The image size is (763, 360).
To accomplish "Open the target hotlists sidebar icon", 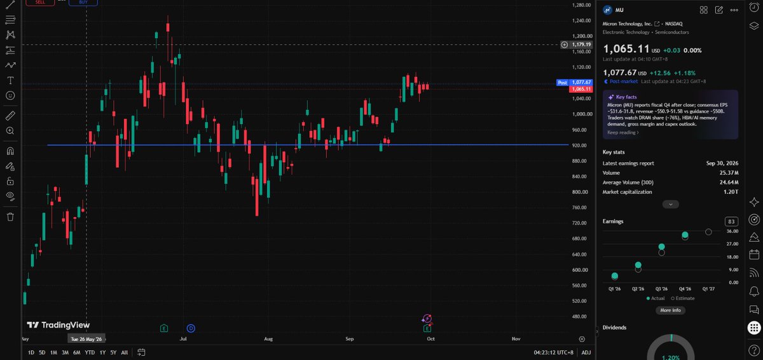I will (753, 220).
